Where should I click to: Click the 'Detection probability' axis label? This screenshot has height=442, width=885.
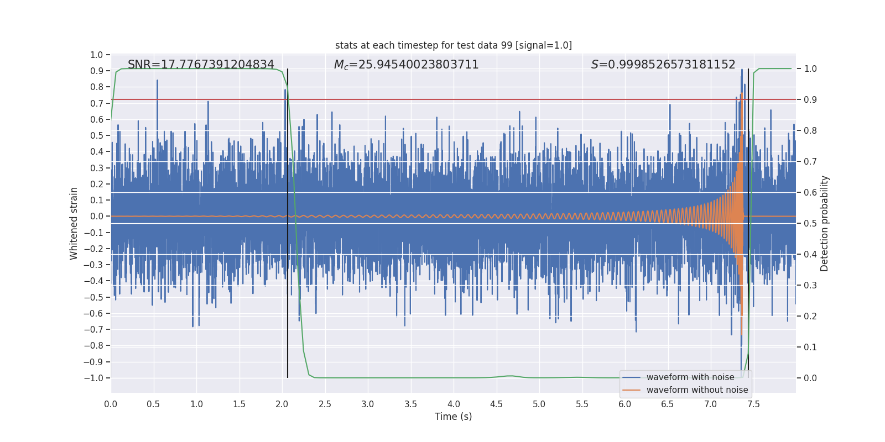(825, 224)
